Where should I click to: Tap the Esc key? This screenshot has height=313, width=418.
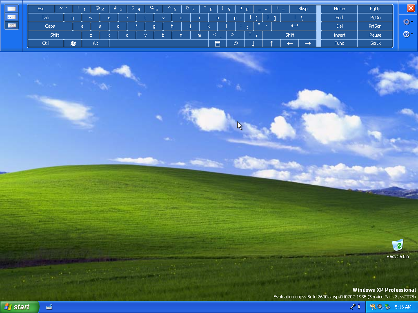click(x=41, y=9)
